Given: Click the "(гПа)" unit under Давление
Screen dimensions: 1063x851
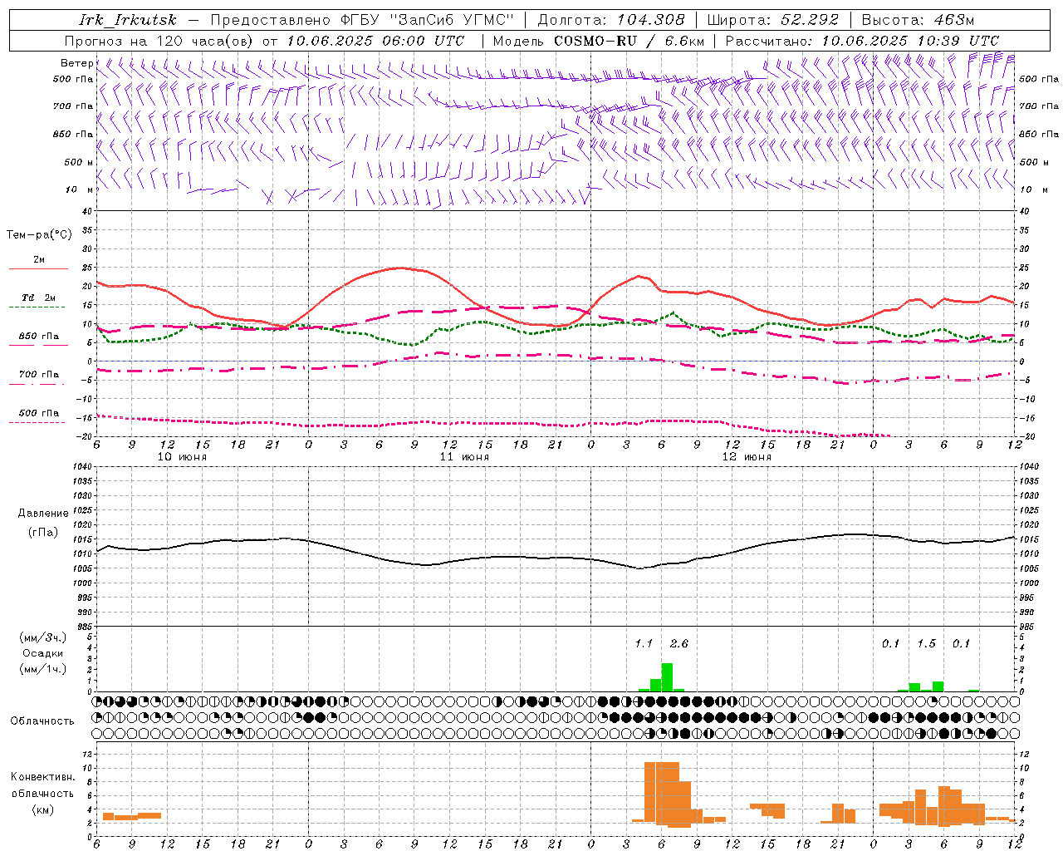Looking at the screenshot, I should 42,532.
